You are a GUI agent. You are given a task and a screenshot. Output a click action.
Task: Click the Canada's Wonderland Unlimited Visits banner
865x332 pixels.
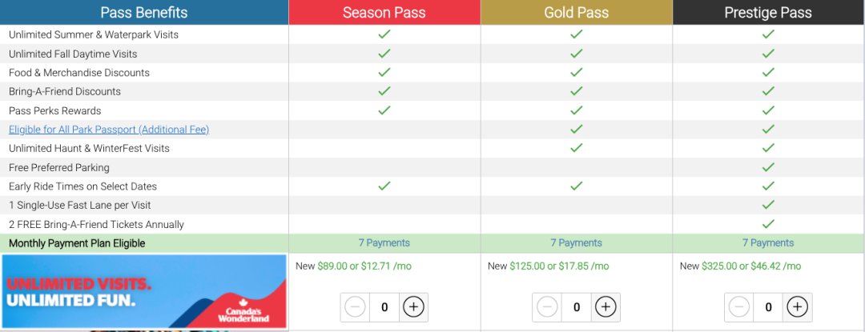[144, 291]
